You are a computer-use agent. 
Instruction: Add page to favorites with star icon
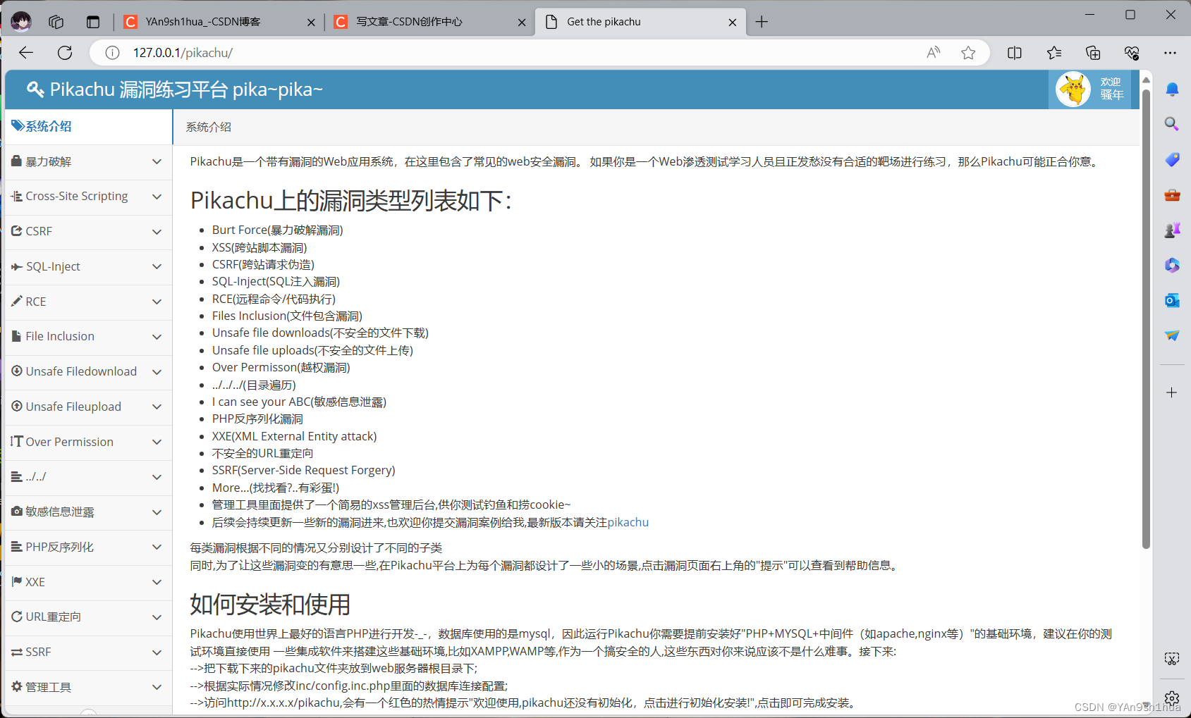[x=968, y=52]
